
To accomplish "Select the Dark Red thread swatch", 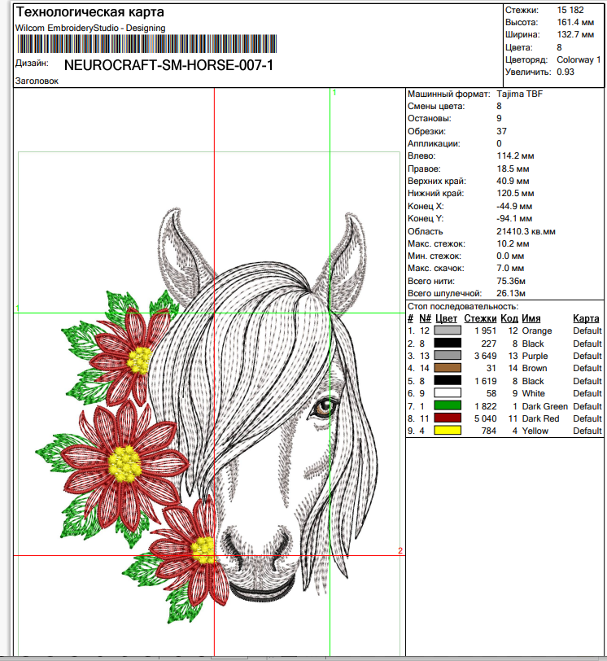I will (448, 418).
